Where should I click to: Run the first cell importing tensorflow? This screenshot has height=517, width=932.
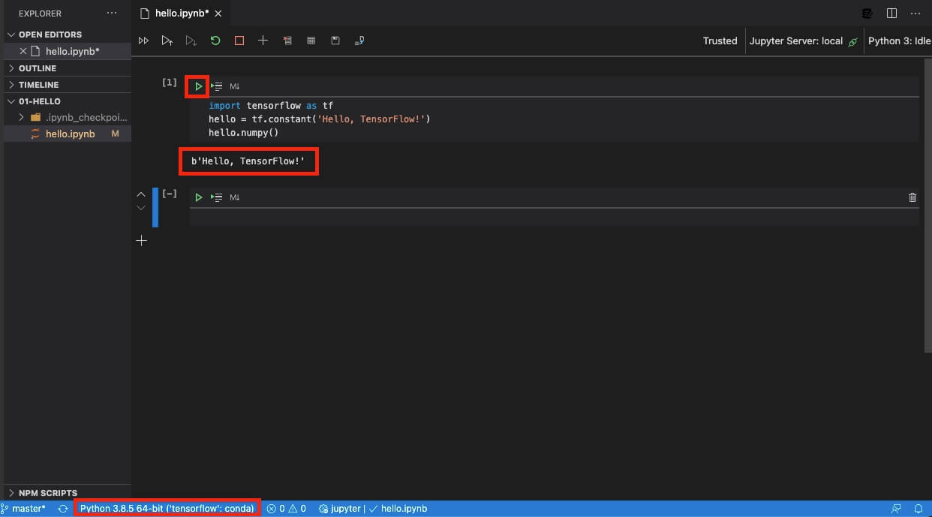pos(198,86)
